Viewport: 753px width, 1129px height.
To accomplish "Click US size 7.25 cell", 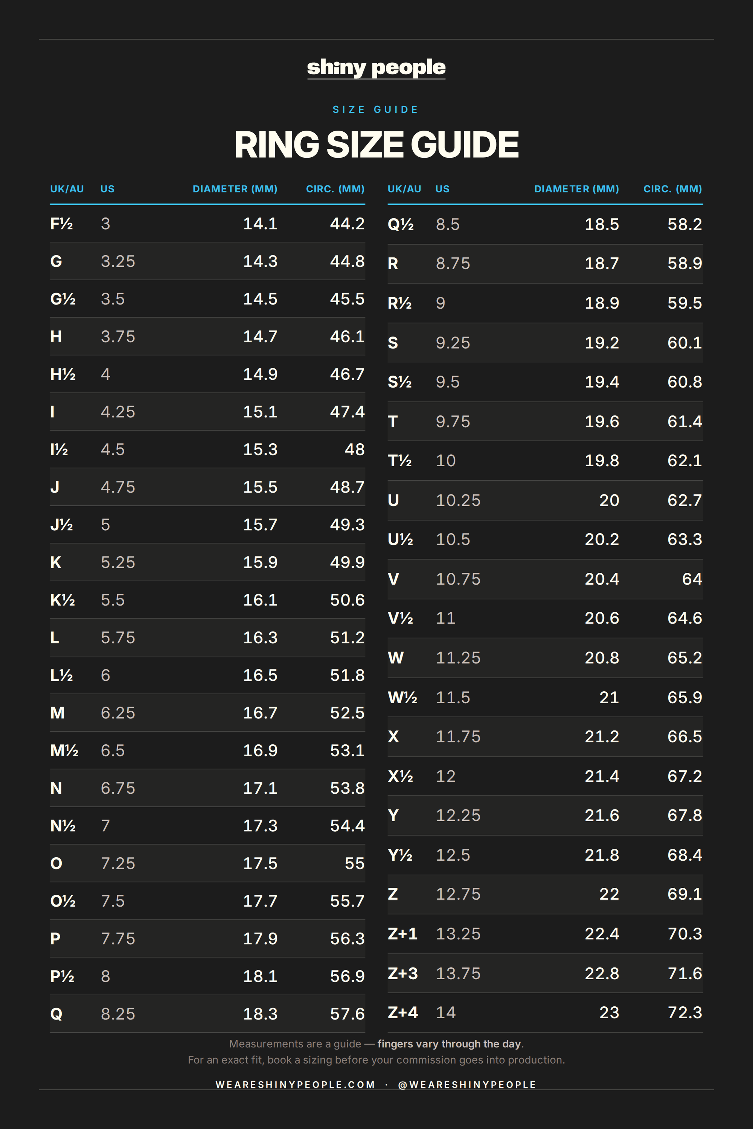I will [x=117, y=863].
